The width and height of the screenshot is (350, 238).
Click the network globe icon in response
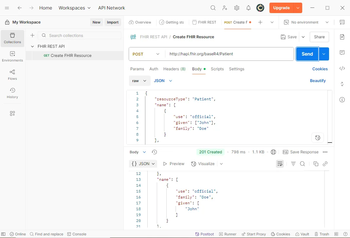tap(273, 152)
